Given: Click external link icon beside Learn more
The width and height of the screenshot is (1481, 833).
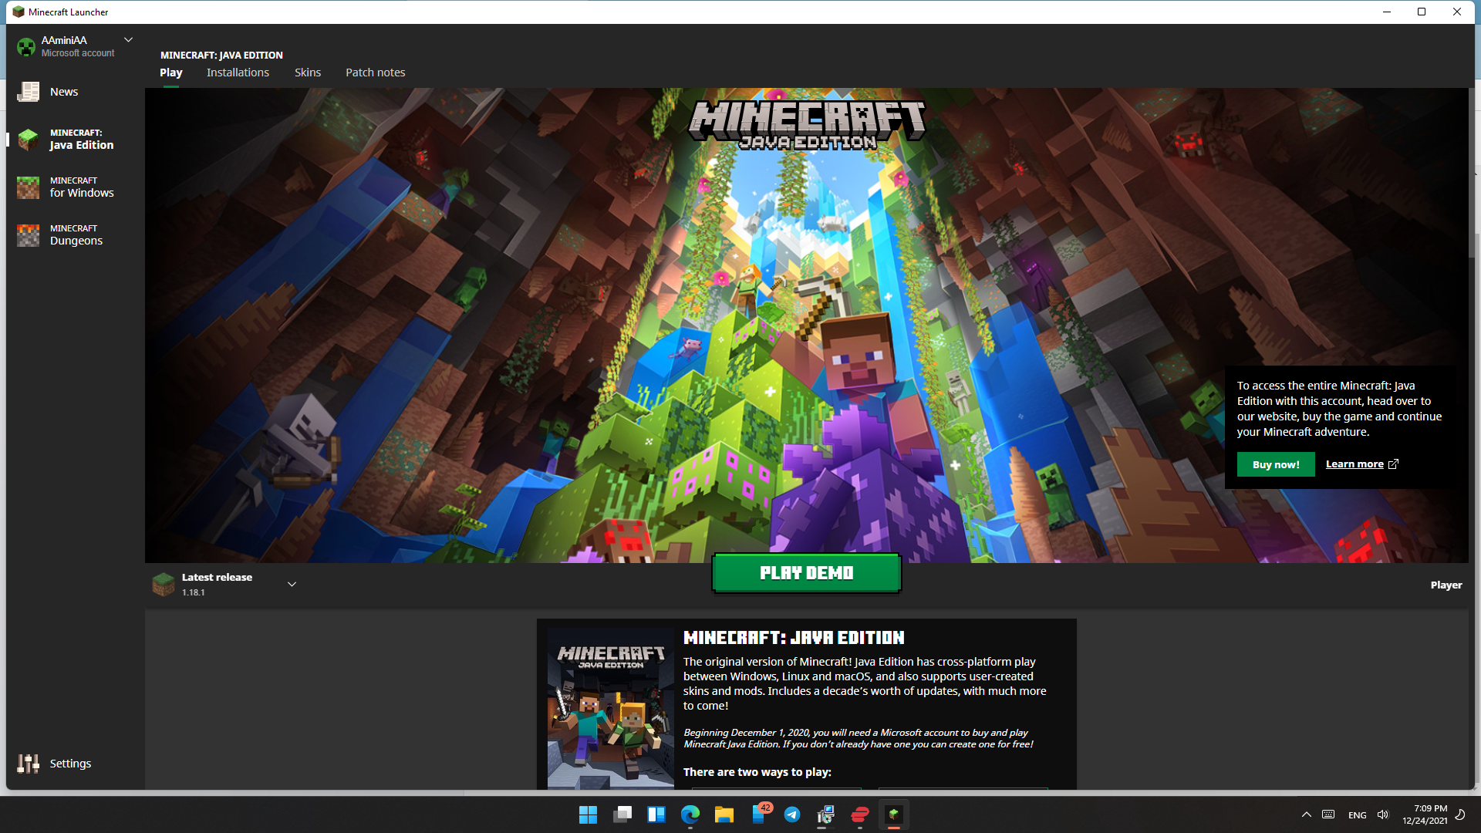Looking at the screenshot, I should coord(1393,464).
